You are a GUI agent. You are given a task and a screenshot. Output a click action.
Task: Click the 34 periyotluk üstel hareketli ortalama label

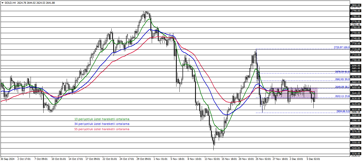102,124
